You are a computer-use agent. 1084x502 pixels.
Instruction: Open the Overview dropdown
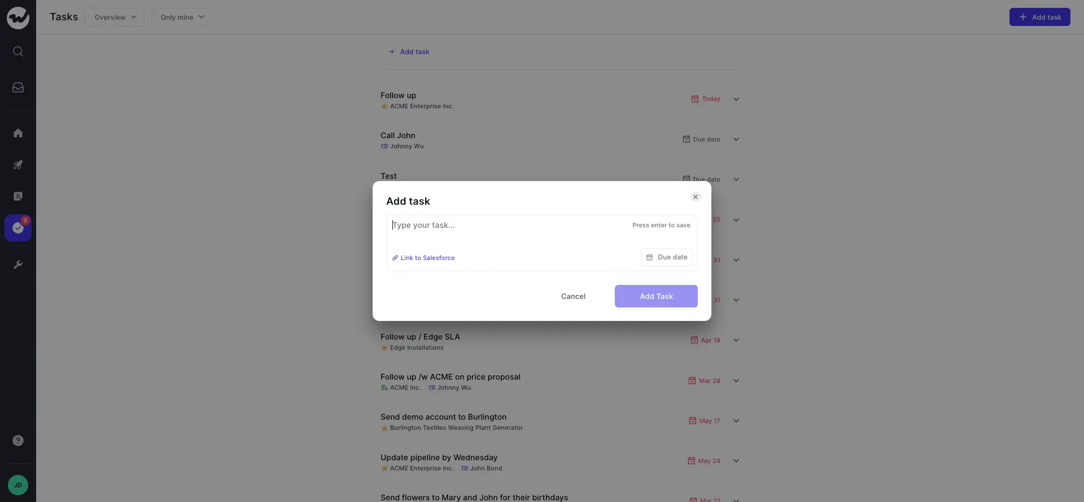[x=115, y=17]
